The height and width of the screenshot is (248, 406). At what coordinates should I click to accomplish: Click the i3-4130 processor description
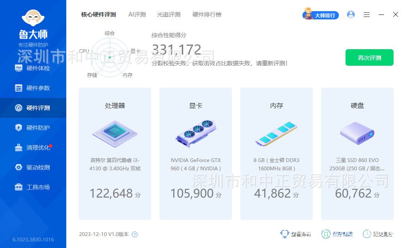coord(115,165)
